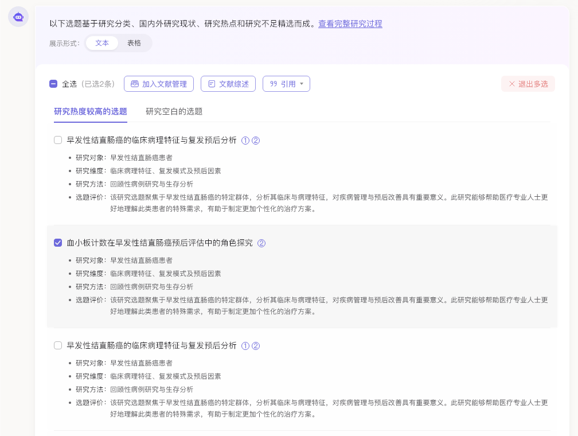
Task: Check the first 早发性结直肠癌 topic checkbox
Action: coord(58,140)
